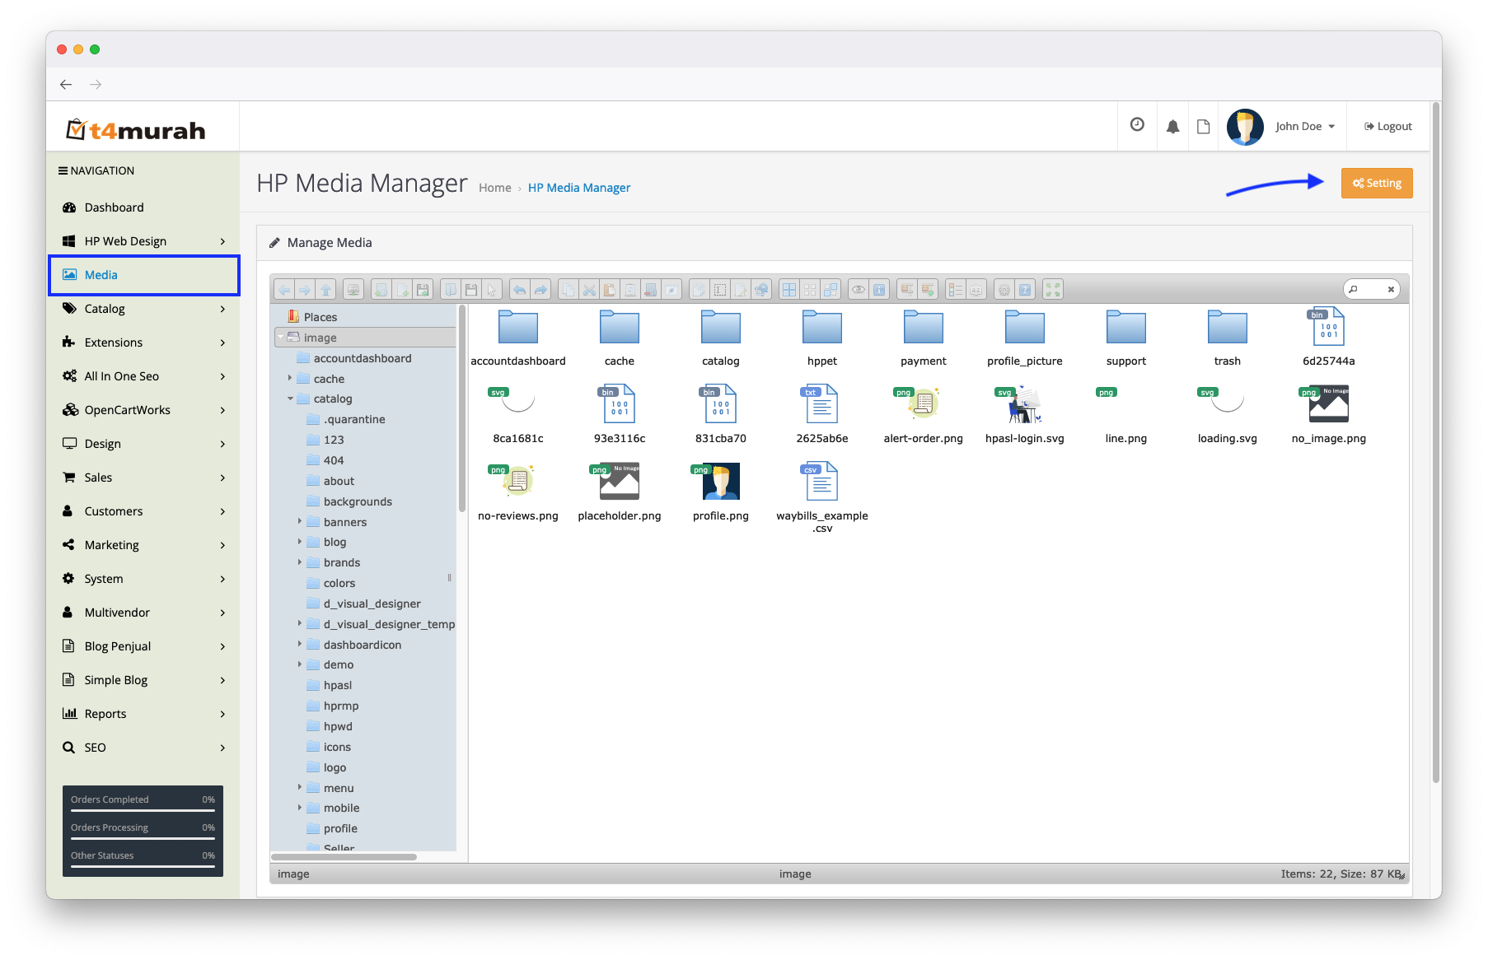
Task: Click the help question mark icon
Action: (x=1025, y=290)
